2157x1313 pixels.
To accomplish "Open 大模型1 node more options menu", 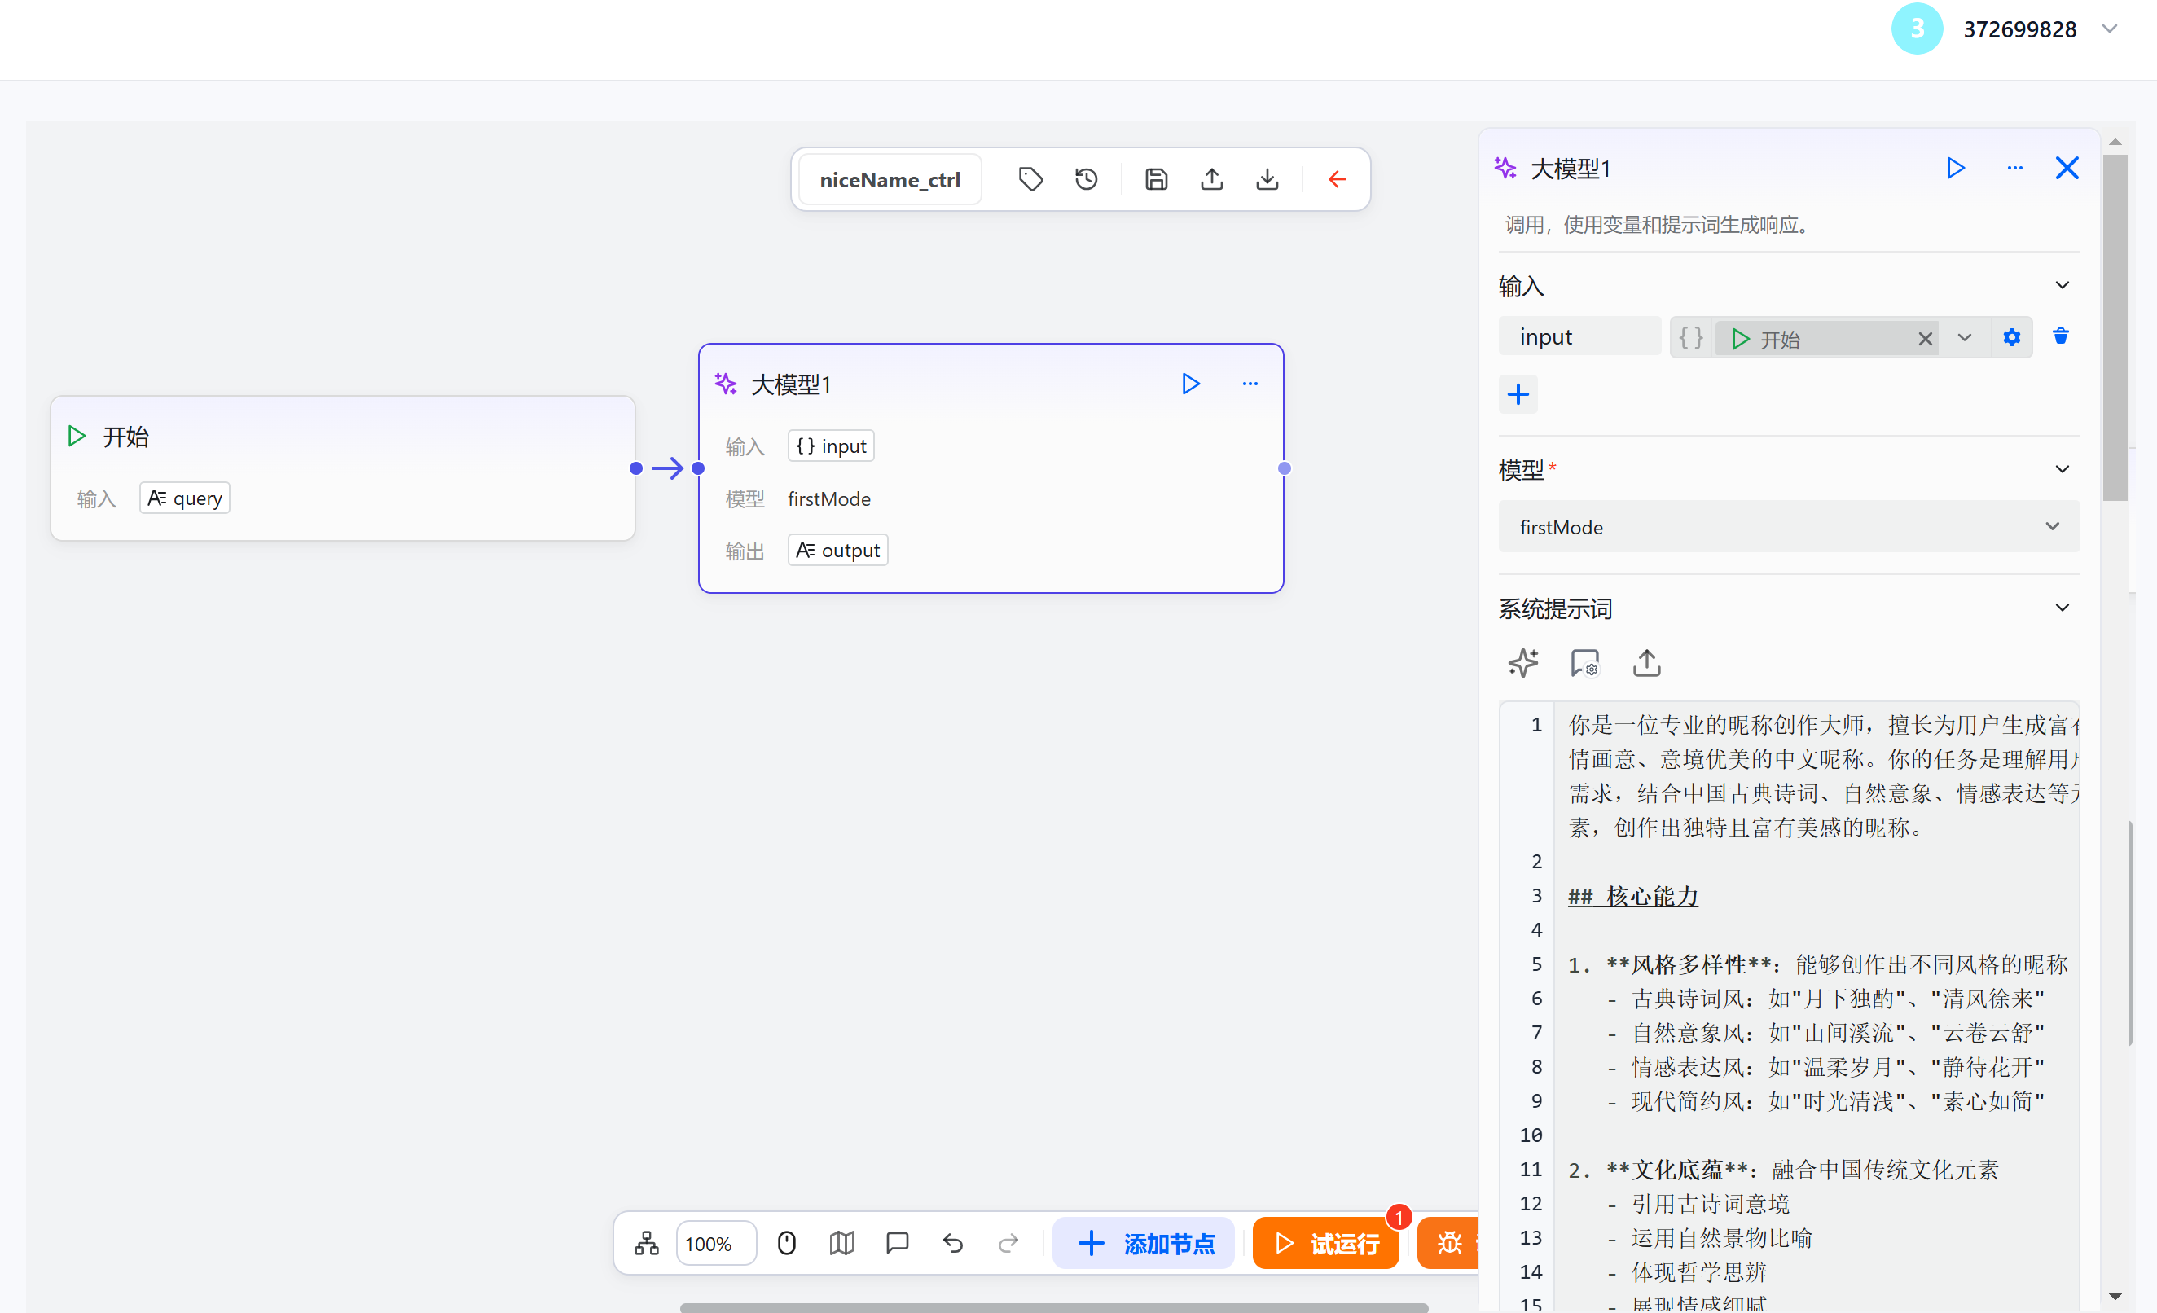I will pyautogui.click(x=1250, y=384).
